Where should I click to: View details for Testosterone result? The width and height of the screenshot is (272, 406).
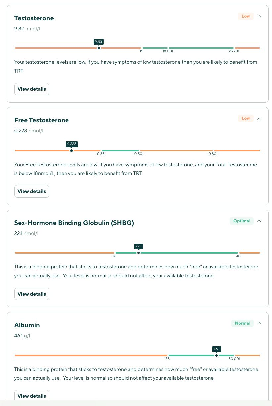[32, 89]
